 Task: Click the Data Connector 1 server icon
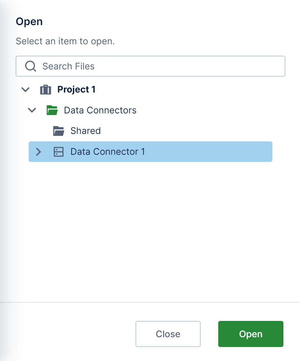coord(59,152)
